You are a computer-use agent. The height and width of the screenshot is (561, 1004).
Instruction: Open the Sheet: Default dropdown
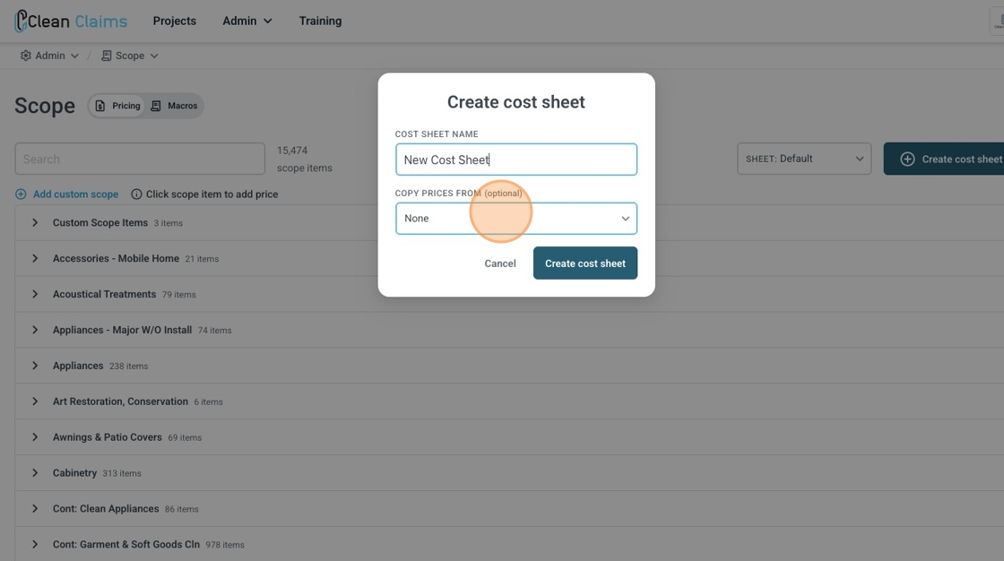tap(804, 159)
